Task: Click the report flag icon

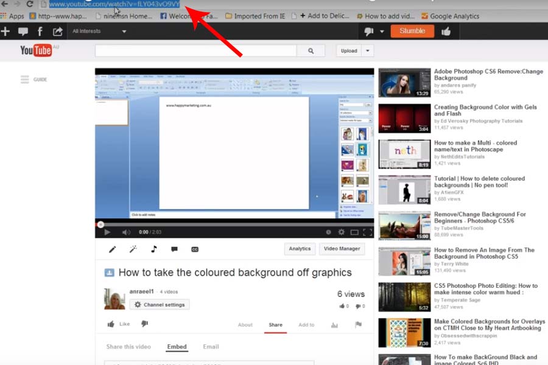Action: (358, 324)
